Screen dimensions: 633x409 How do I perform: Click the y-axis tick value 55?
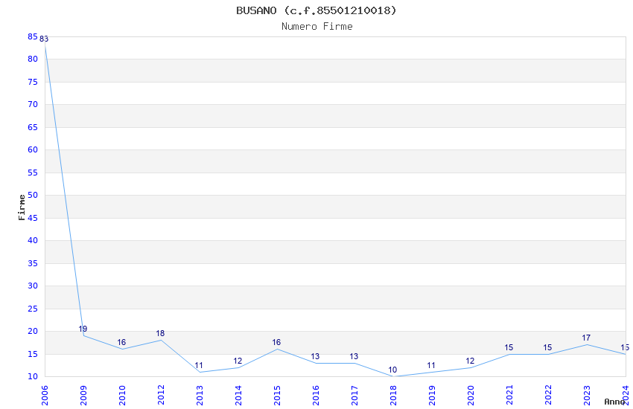[33, 173]
